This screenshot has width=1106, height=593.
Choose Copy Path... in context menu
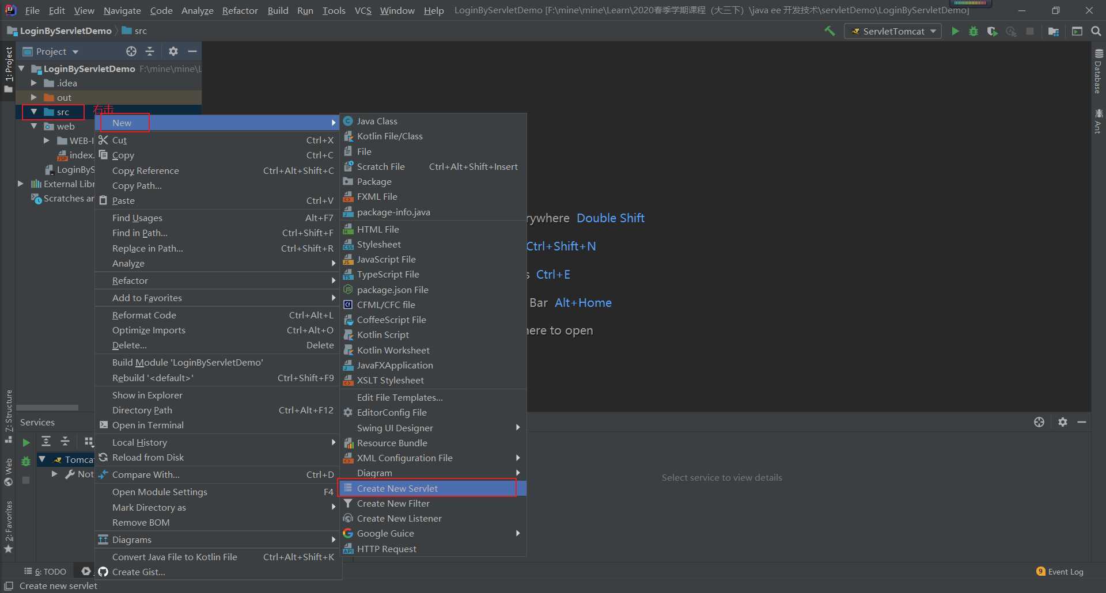(218, 185)
